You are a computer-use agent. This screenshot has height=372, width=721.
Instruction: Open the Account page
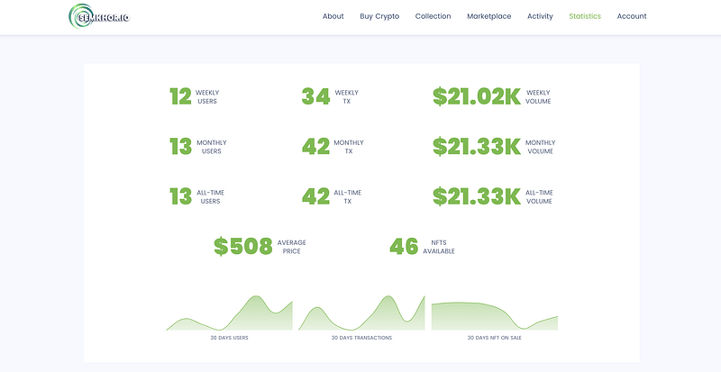632,16
